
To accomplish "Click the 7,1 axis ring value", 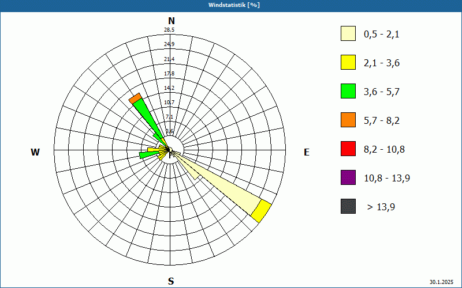I will [169, 117].
